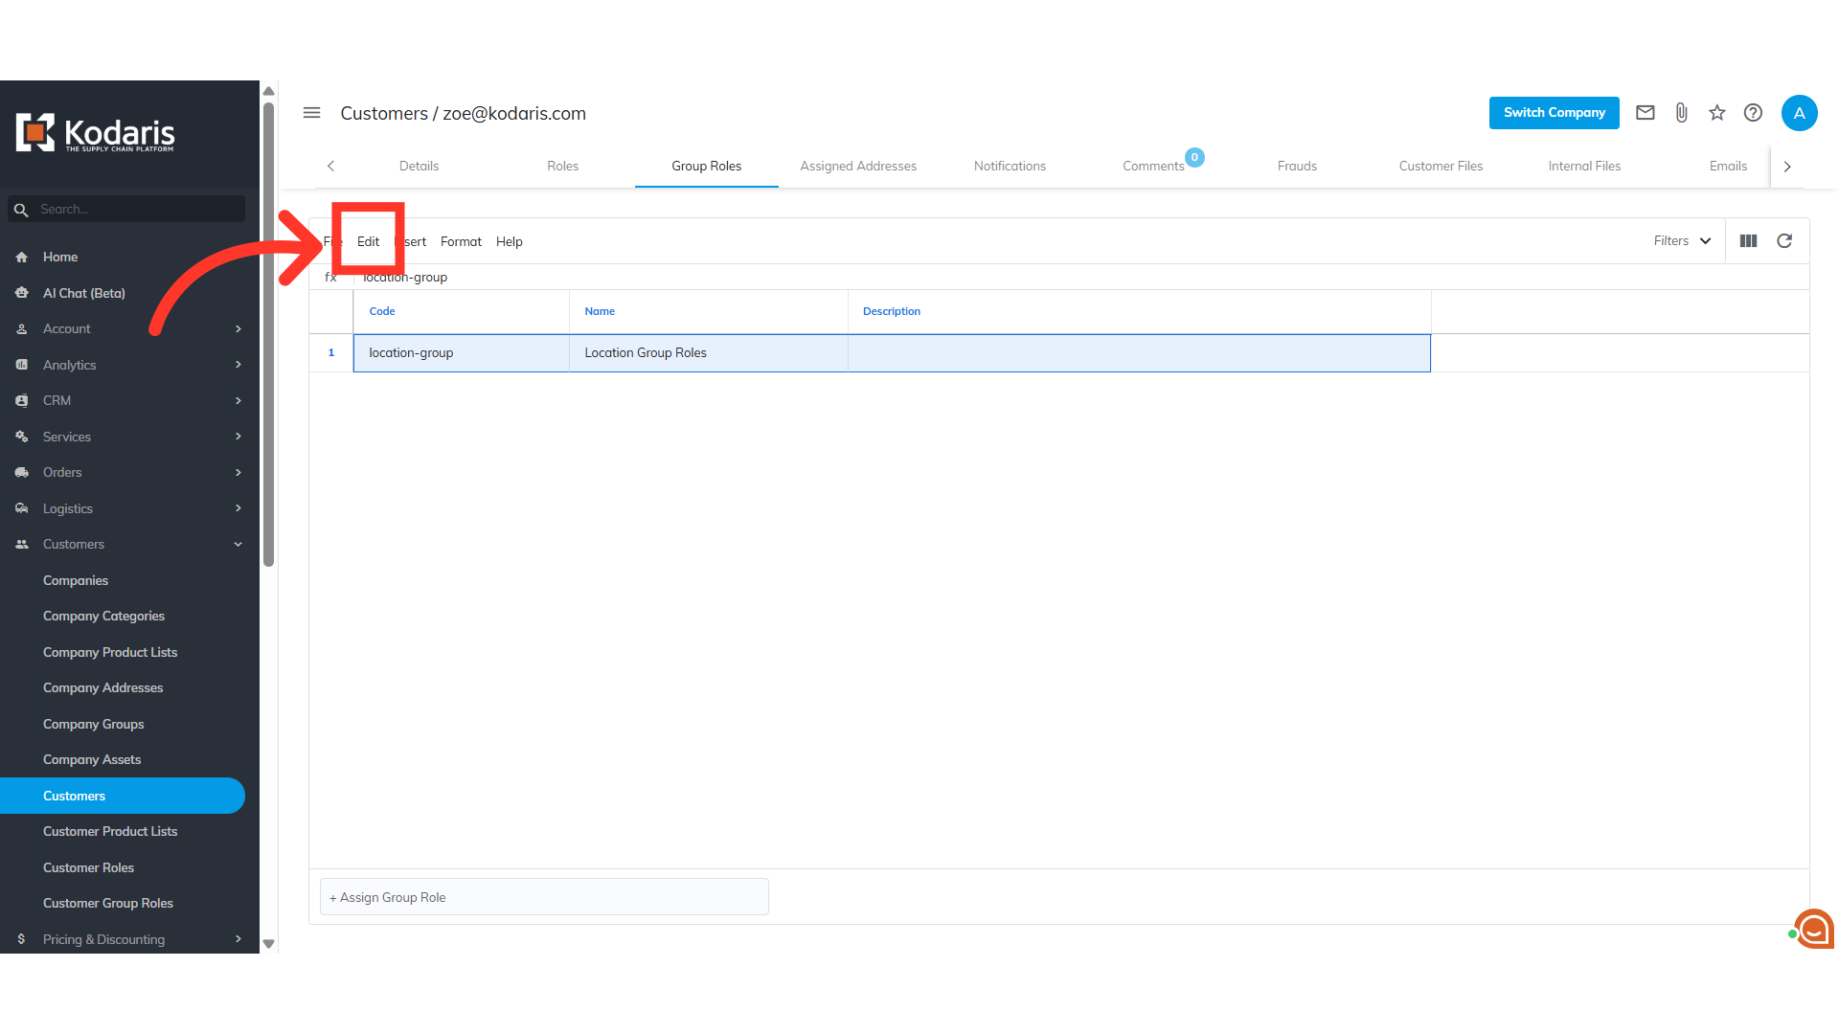This screenshot has height=1034, width=1839.
Task: Click the hamburger menu icon
Action: (x=311, y=113)
